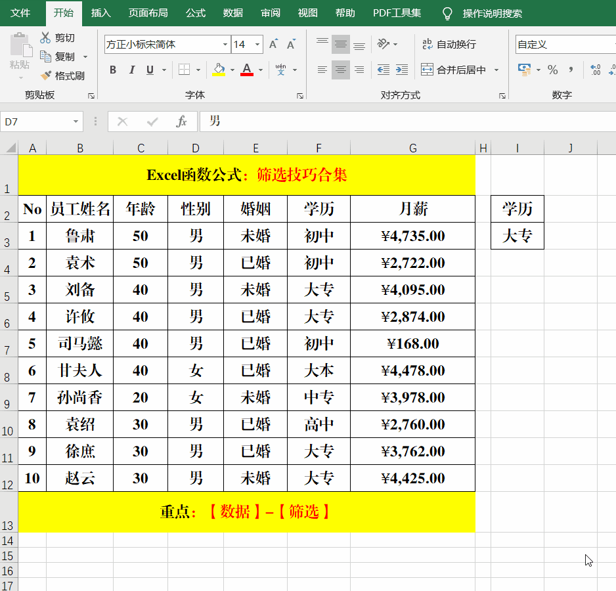Open font color dropdown arrow
Screen dimensions: 616x591
tap(261, 70)
